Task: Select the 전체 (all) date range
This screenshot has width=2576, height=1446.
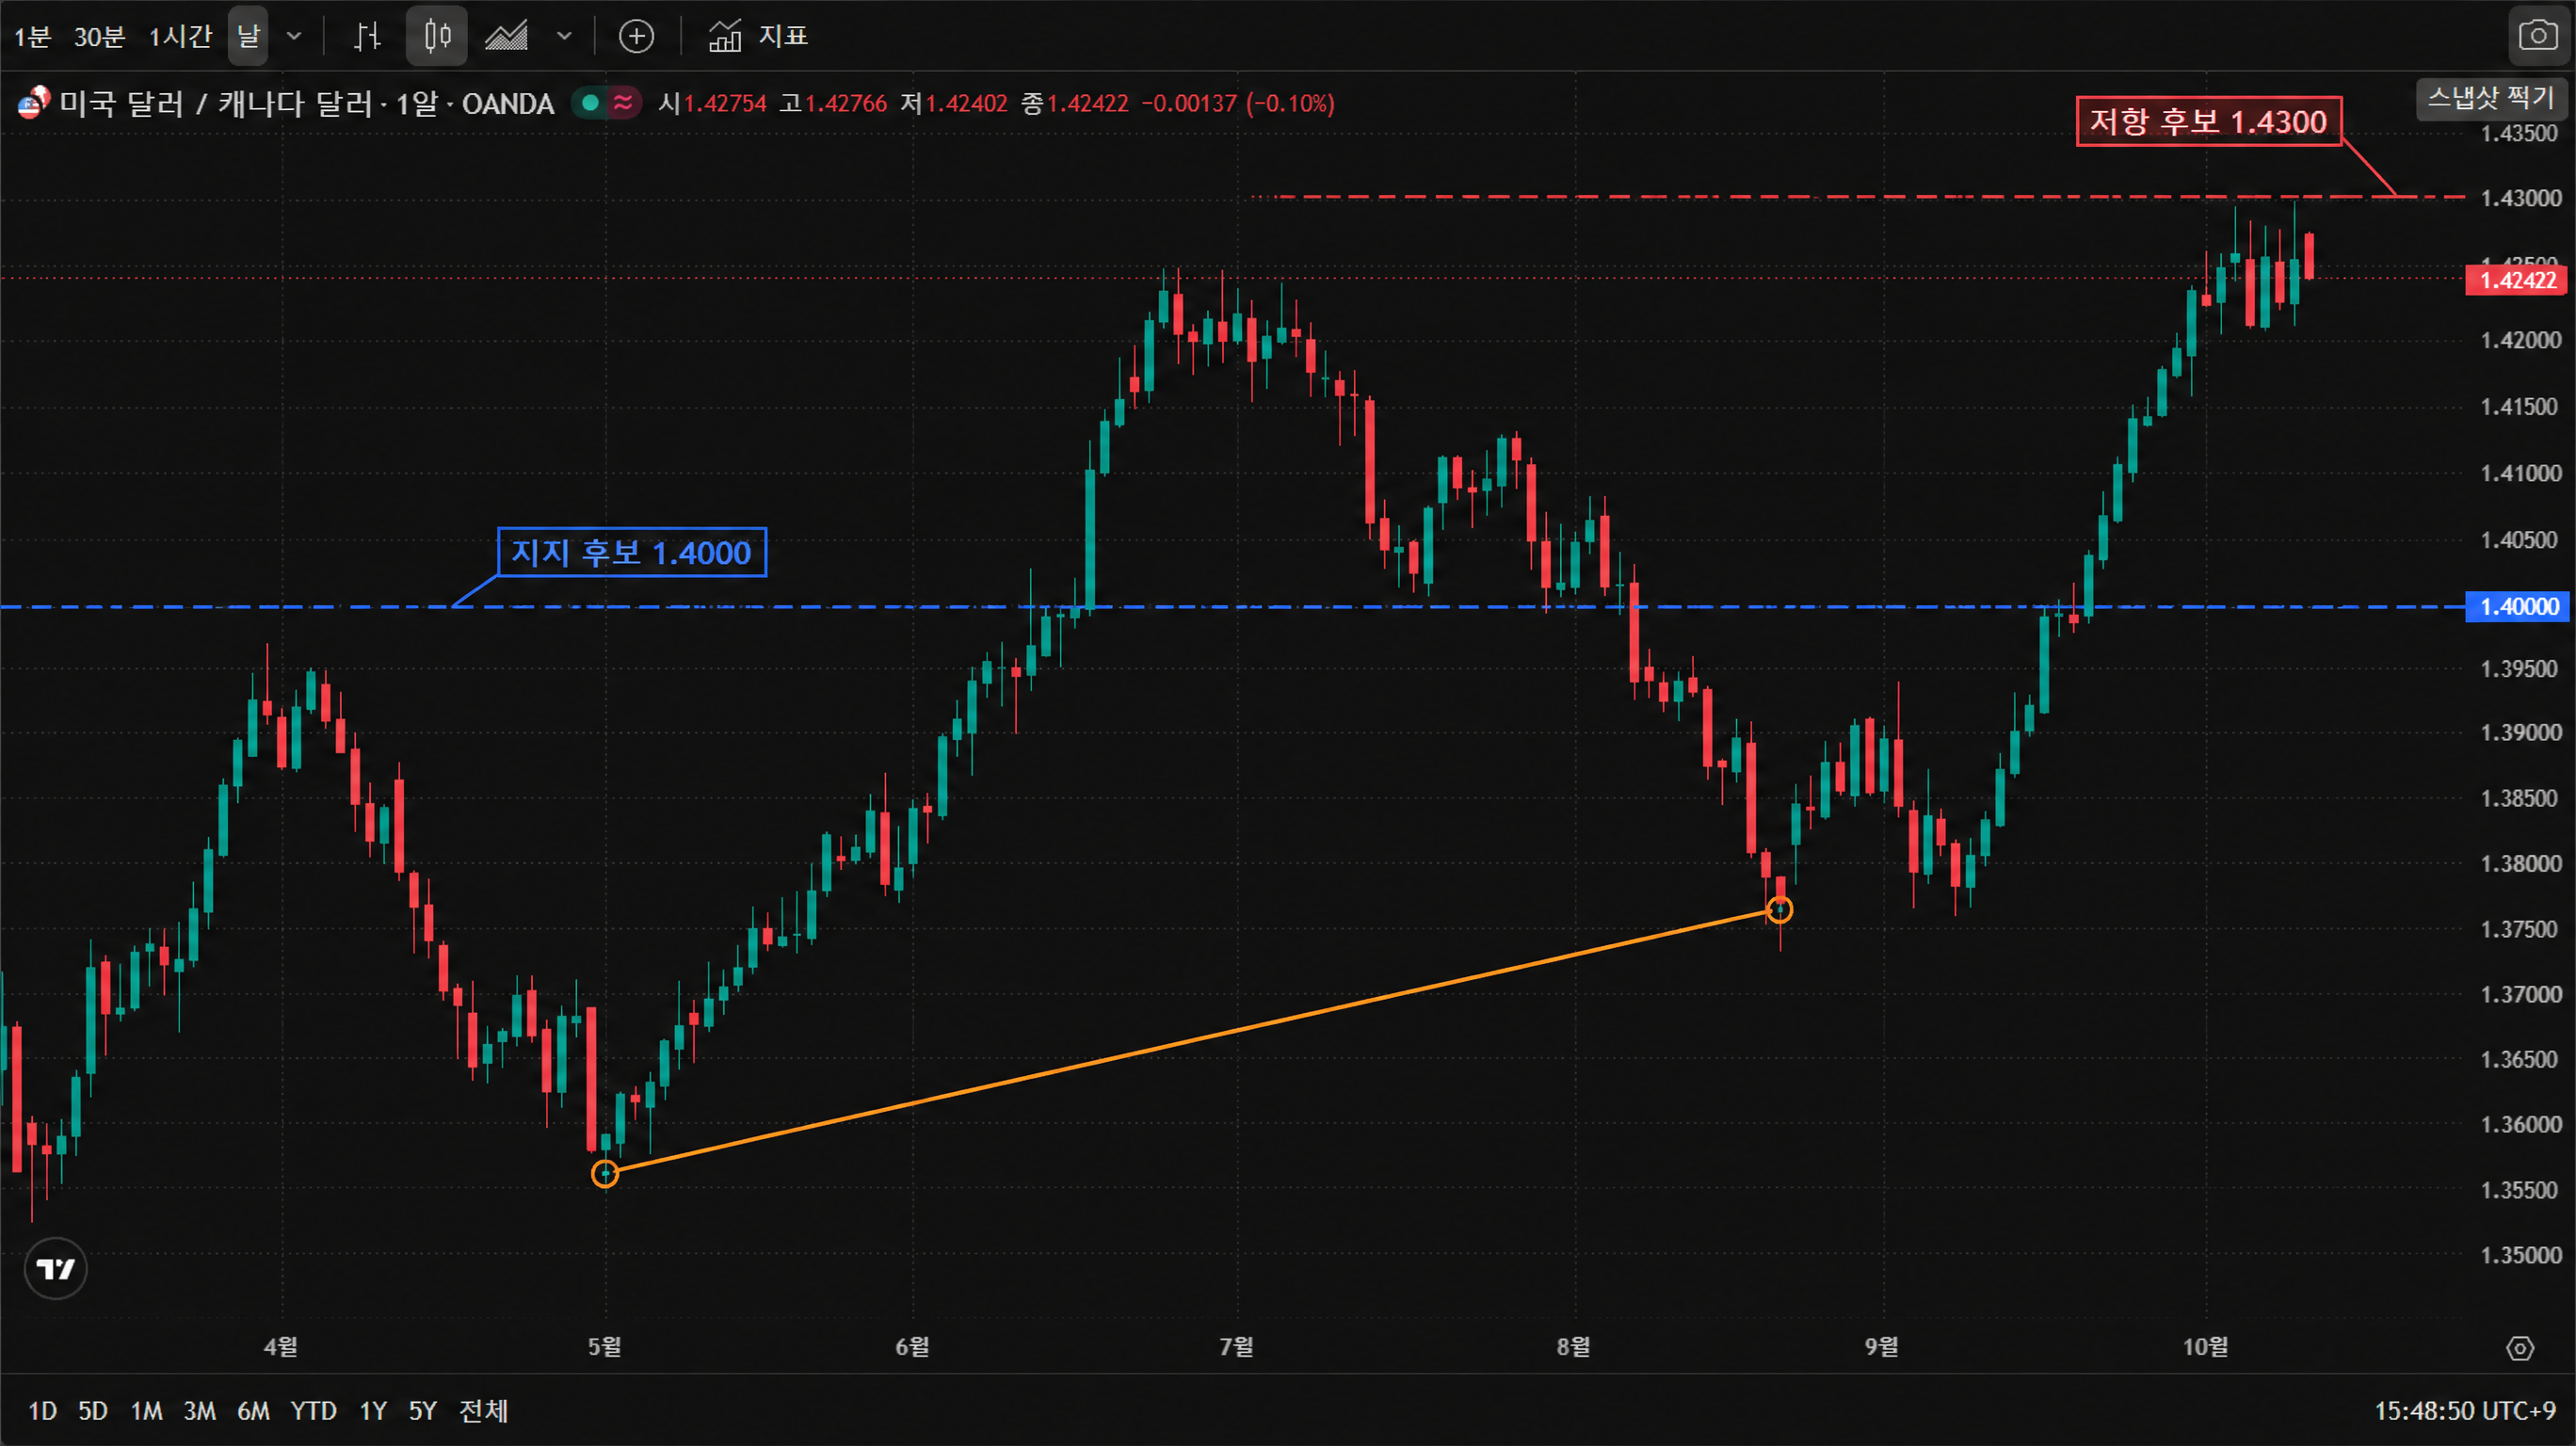Action: point(483,1411)
